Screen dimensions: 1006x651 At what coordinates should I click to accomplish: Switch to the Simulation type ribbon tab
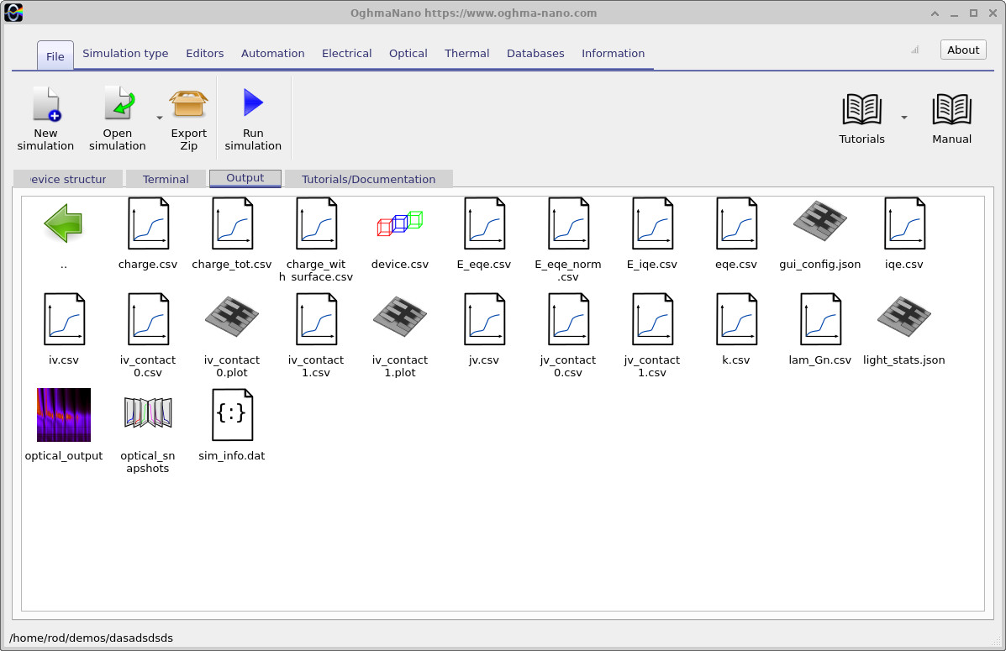pyautogui.click(x=125, y=53)
